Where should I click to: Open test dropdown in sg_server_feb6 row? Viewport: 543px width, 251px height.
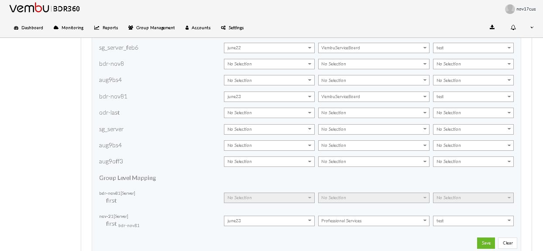point(473,48)
